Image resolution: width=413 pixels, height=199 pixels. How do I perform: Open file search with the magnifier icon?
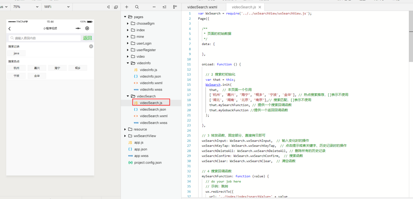coord(137,7)
